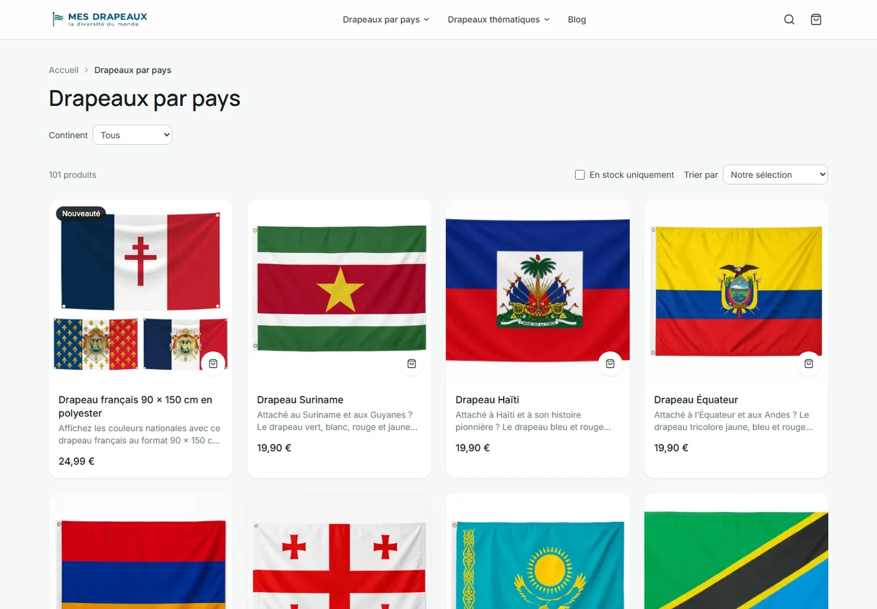Open Drapeau Haïti product title

tap(487, 400)
